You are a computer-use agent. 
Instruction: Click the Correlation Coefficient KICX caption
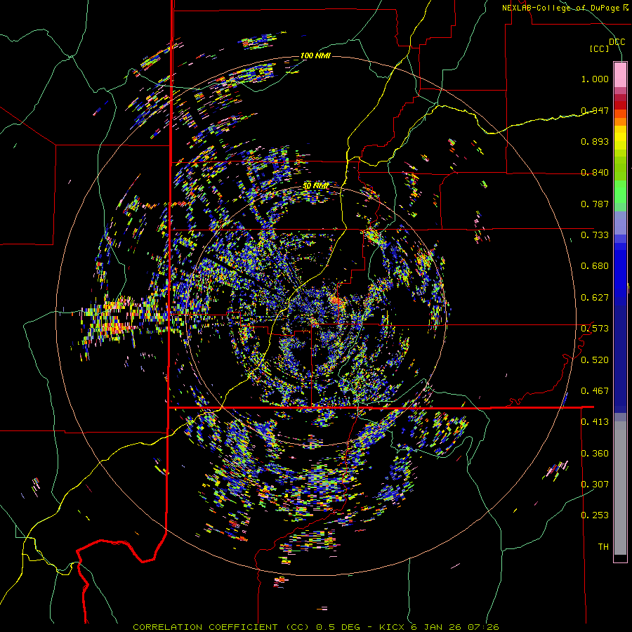tap(316, 627)
